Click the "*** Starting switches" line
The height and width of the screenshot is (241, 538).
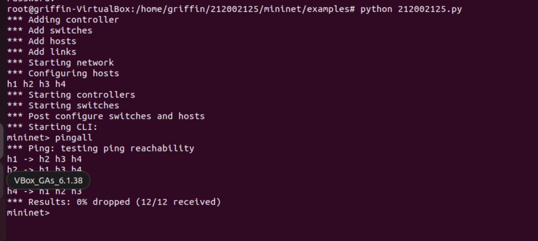tap(63, 105)
